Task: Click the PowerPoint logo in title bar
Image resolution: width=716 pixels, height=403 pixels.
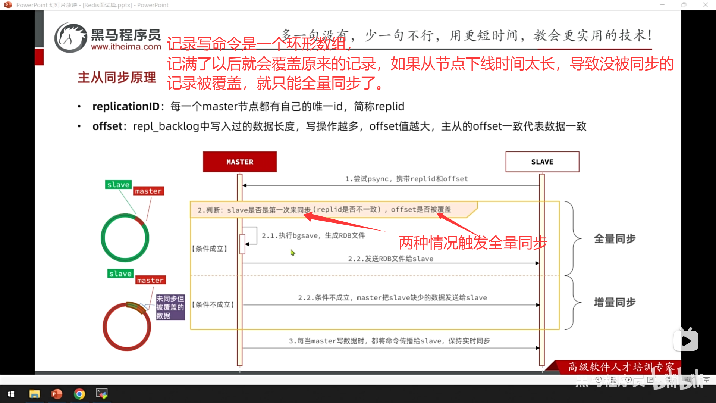Action: (8, 5)
